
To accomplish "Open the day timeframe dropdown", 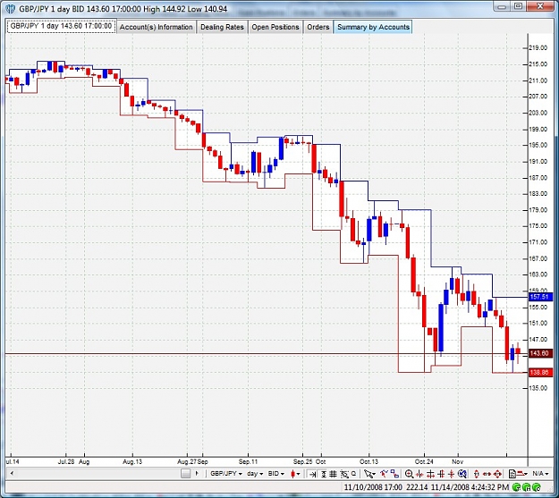I will tap(255, 474).
